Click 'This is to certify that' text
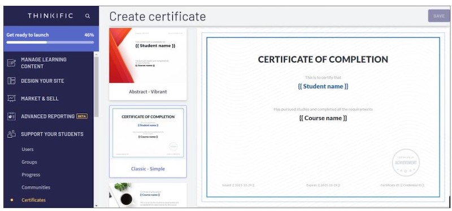 point(323,77)
